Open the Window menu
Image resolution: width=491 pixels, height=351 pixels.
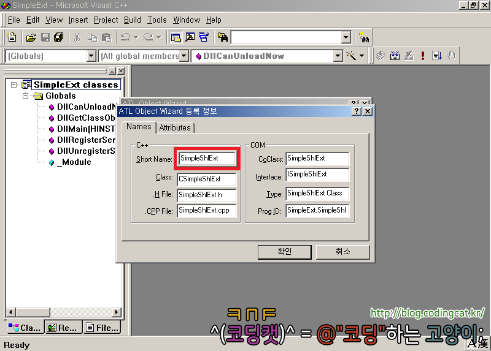click(x=187, y=20)
